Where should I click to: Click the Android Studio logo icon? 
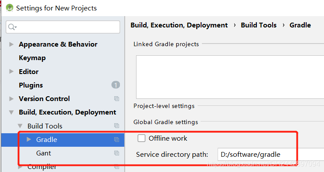10,8
